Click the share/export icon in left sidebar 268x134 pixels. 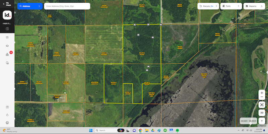(7, 115)
